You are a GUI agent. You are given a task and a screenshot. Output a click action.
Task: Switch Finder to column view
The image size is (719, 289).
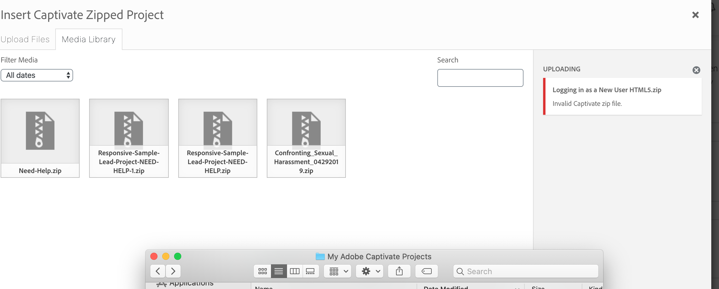tap(294, 271)
